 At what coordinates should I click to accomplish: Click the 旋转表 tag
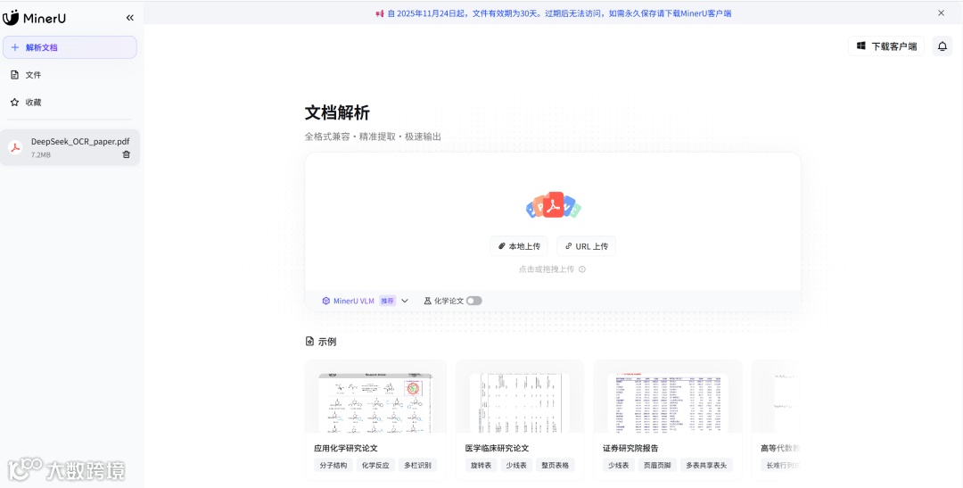[481, 466]
